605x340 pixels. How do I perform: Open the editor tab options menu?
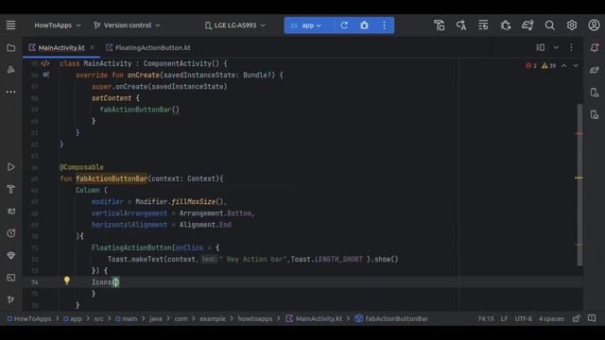point(571,47)
